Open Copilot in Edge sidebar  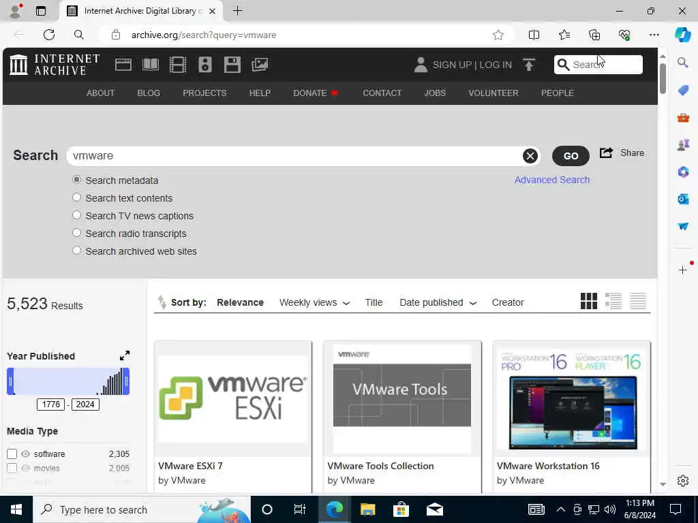682,35
